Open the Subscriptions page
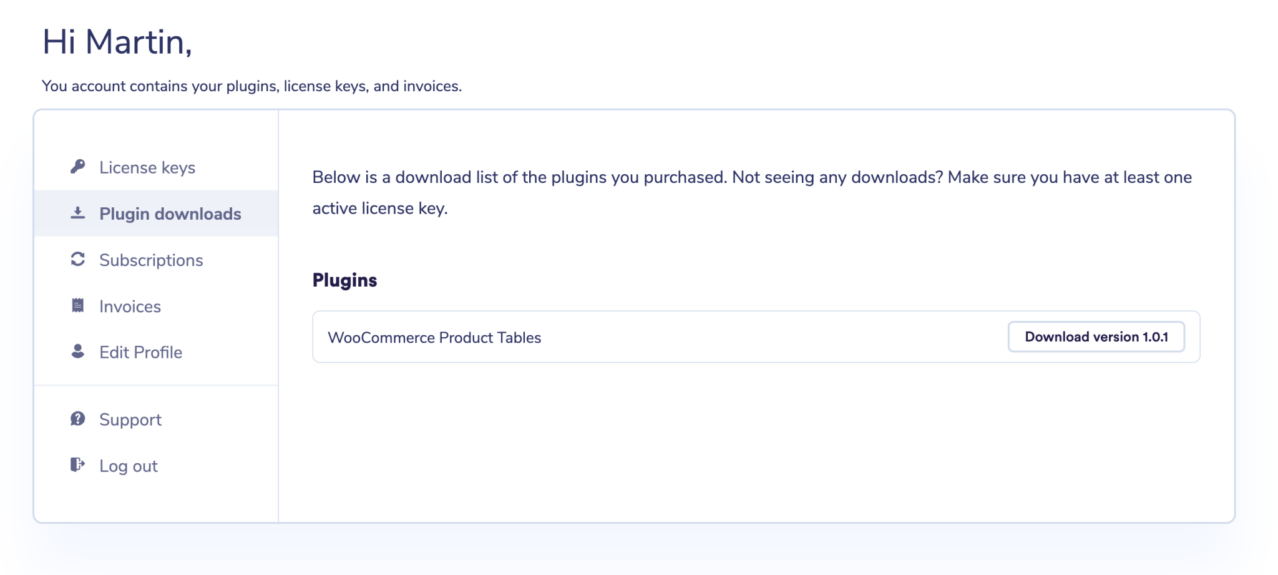 click(150, 259)
